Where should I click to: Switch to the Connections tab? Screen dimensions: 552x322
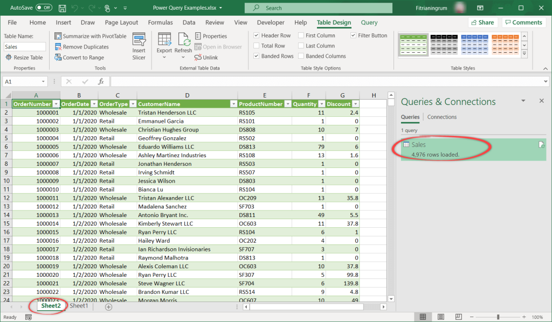(x=442, y=117)
